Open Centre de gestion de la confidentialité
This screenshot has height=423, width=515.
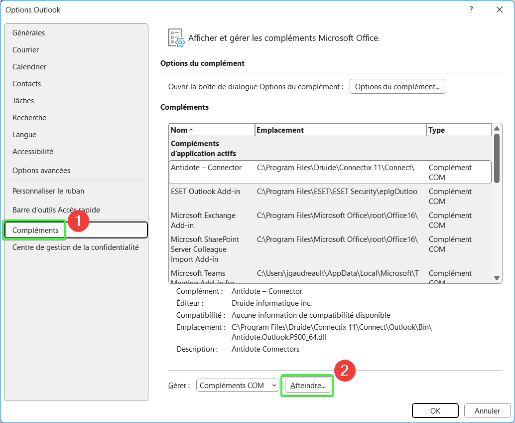[76, 247]
